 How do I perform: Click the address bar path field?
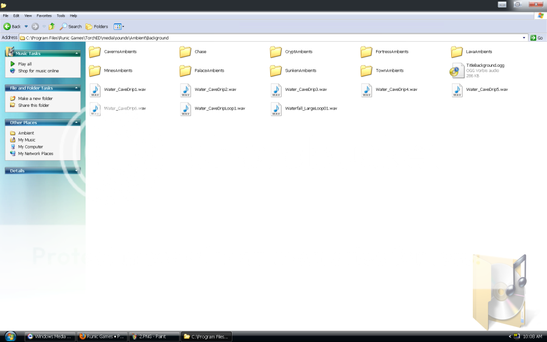pyautogui.click(x=267, y=38)
